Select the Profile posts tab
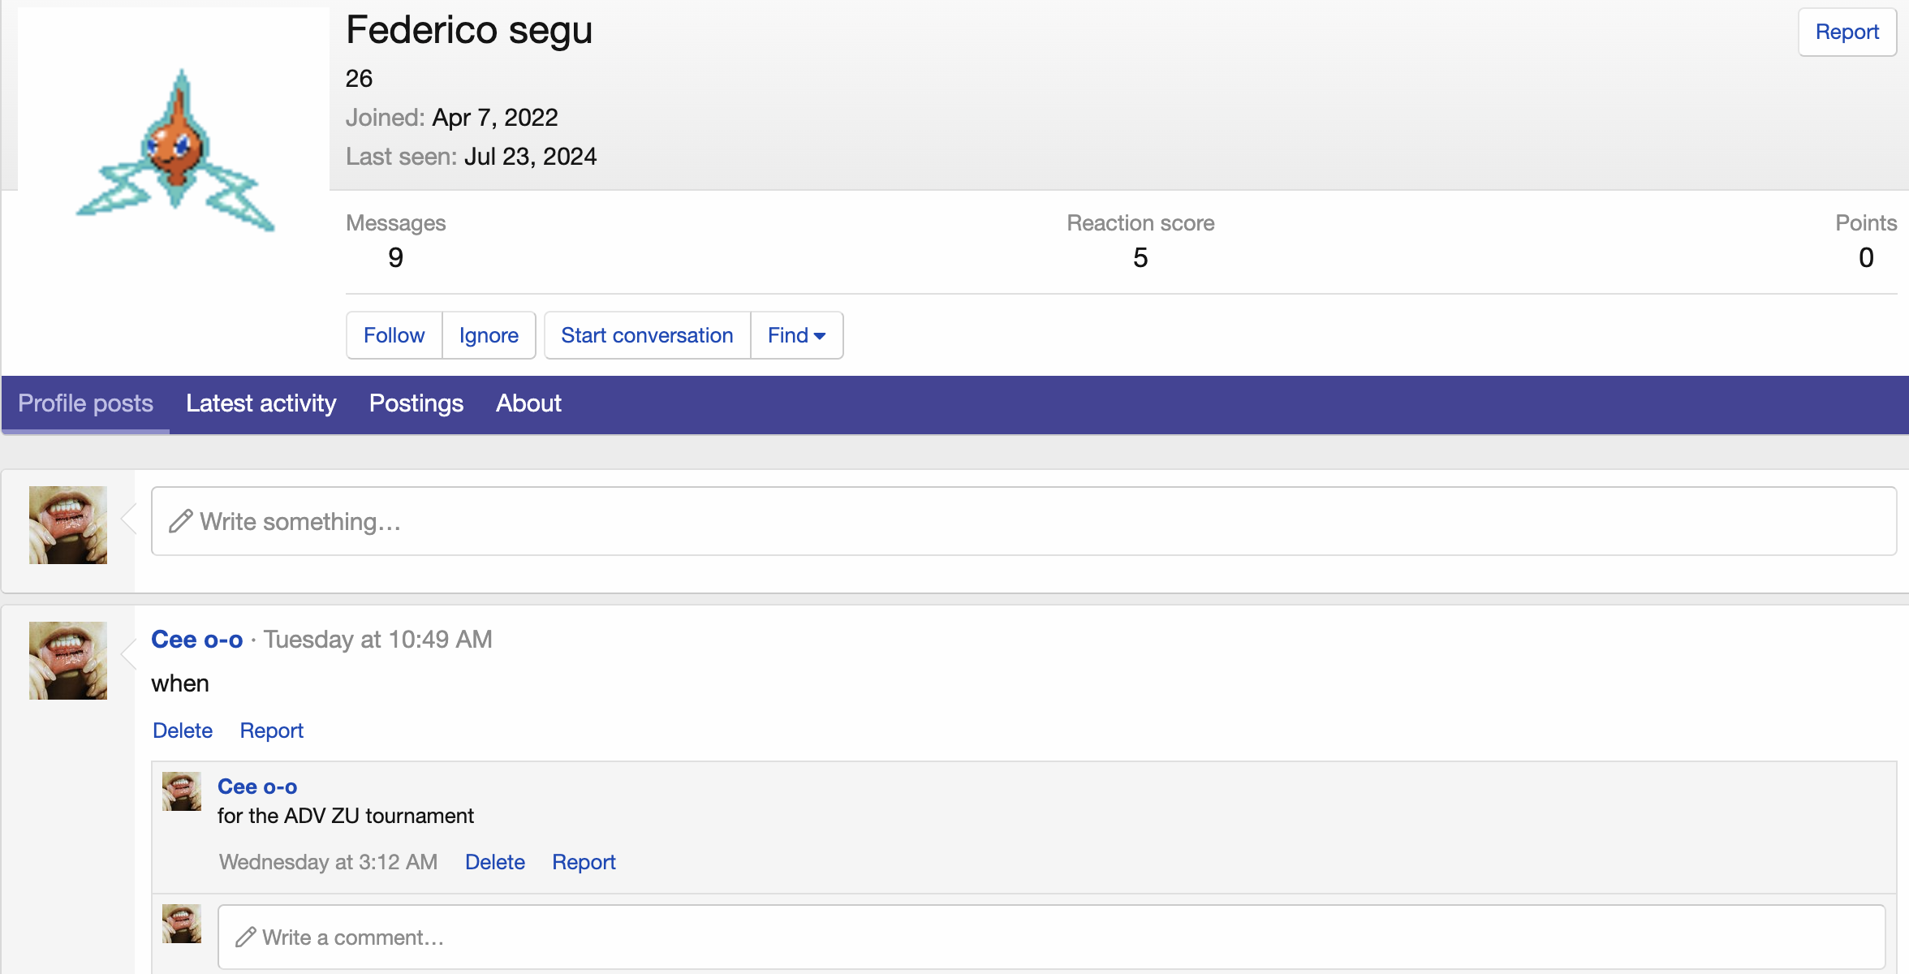Viewport: 1909px width, 974px height. coord(85,403)
